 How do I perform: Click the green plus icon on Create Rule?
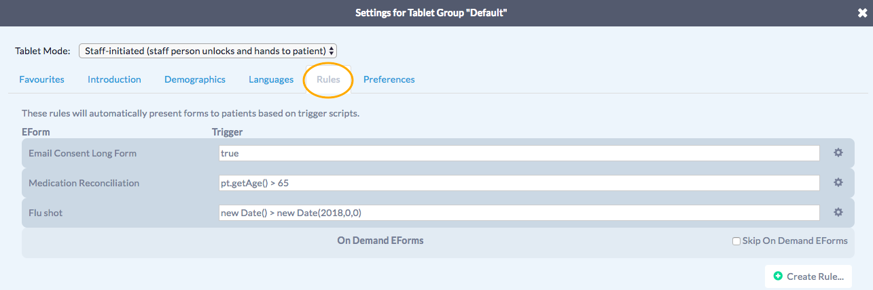tap(778, 276)
